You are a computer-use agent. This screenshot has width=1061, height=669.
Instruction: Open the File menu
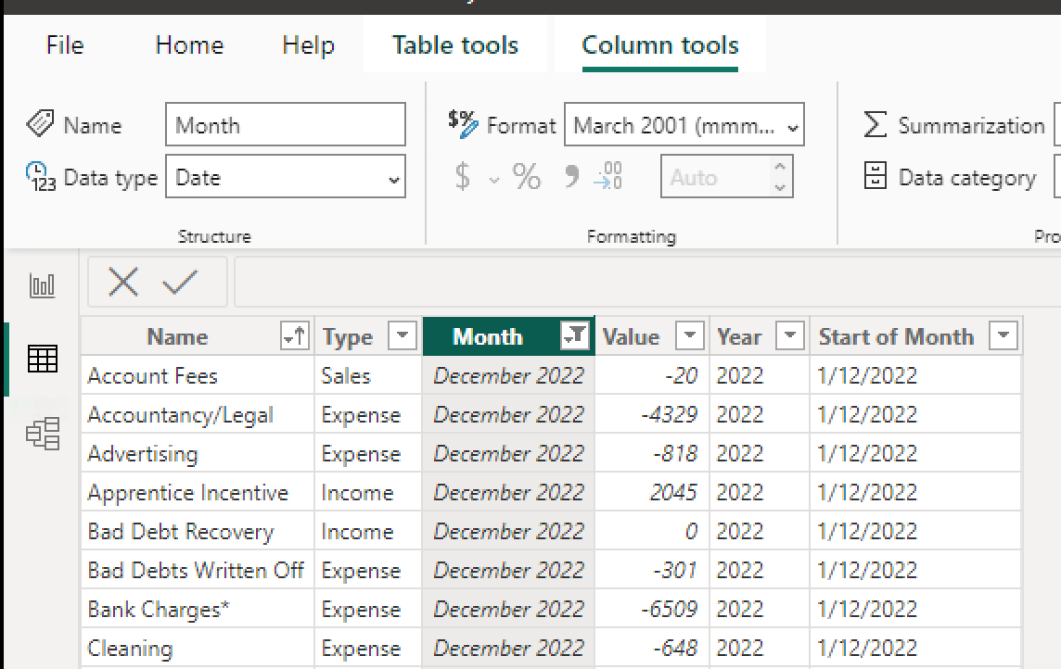(x=65, y=45)
